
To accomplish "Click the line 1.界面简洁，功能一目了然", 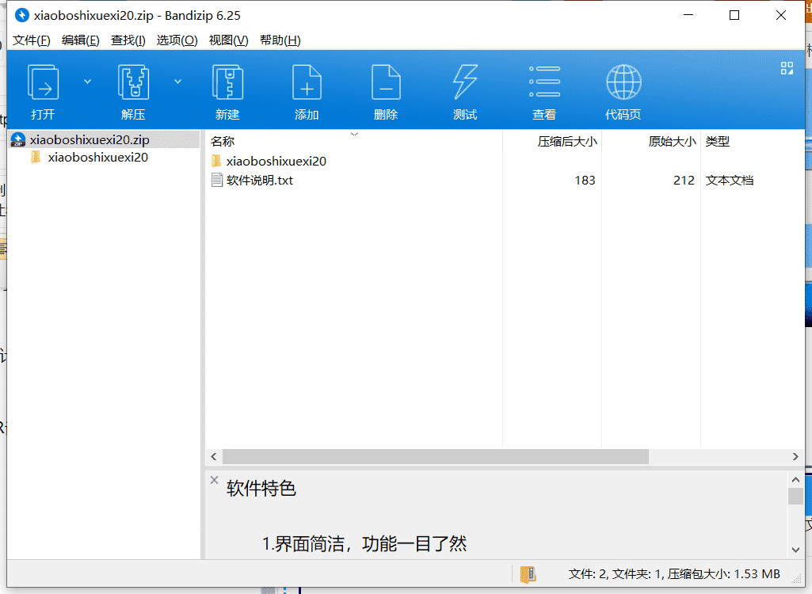I will tap(364, 544).
